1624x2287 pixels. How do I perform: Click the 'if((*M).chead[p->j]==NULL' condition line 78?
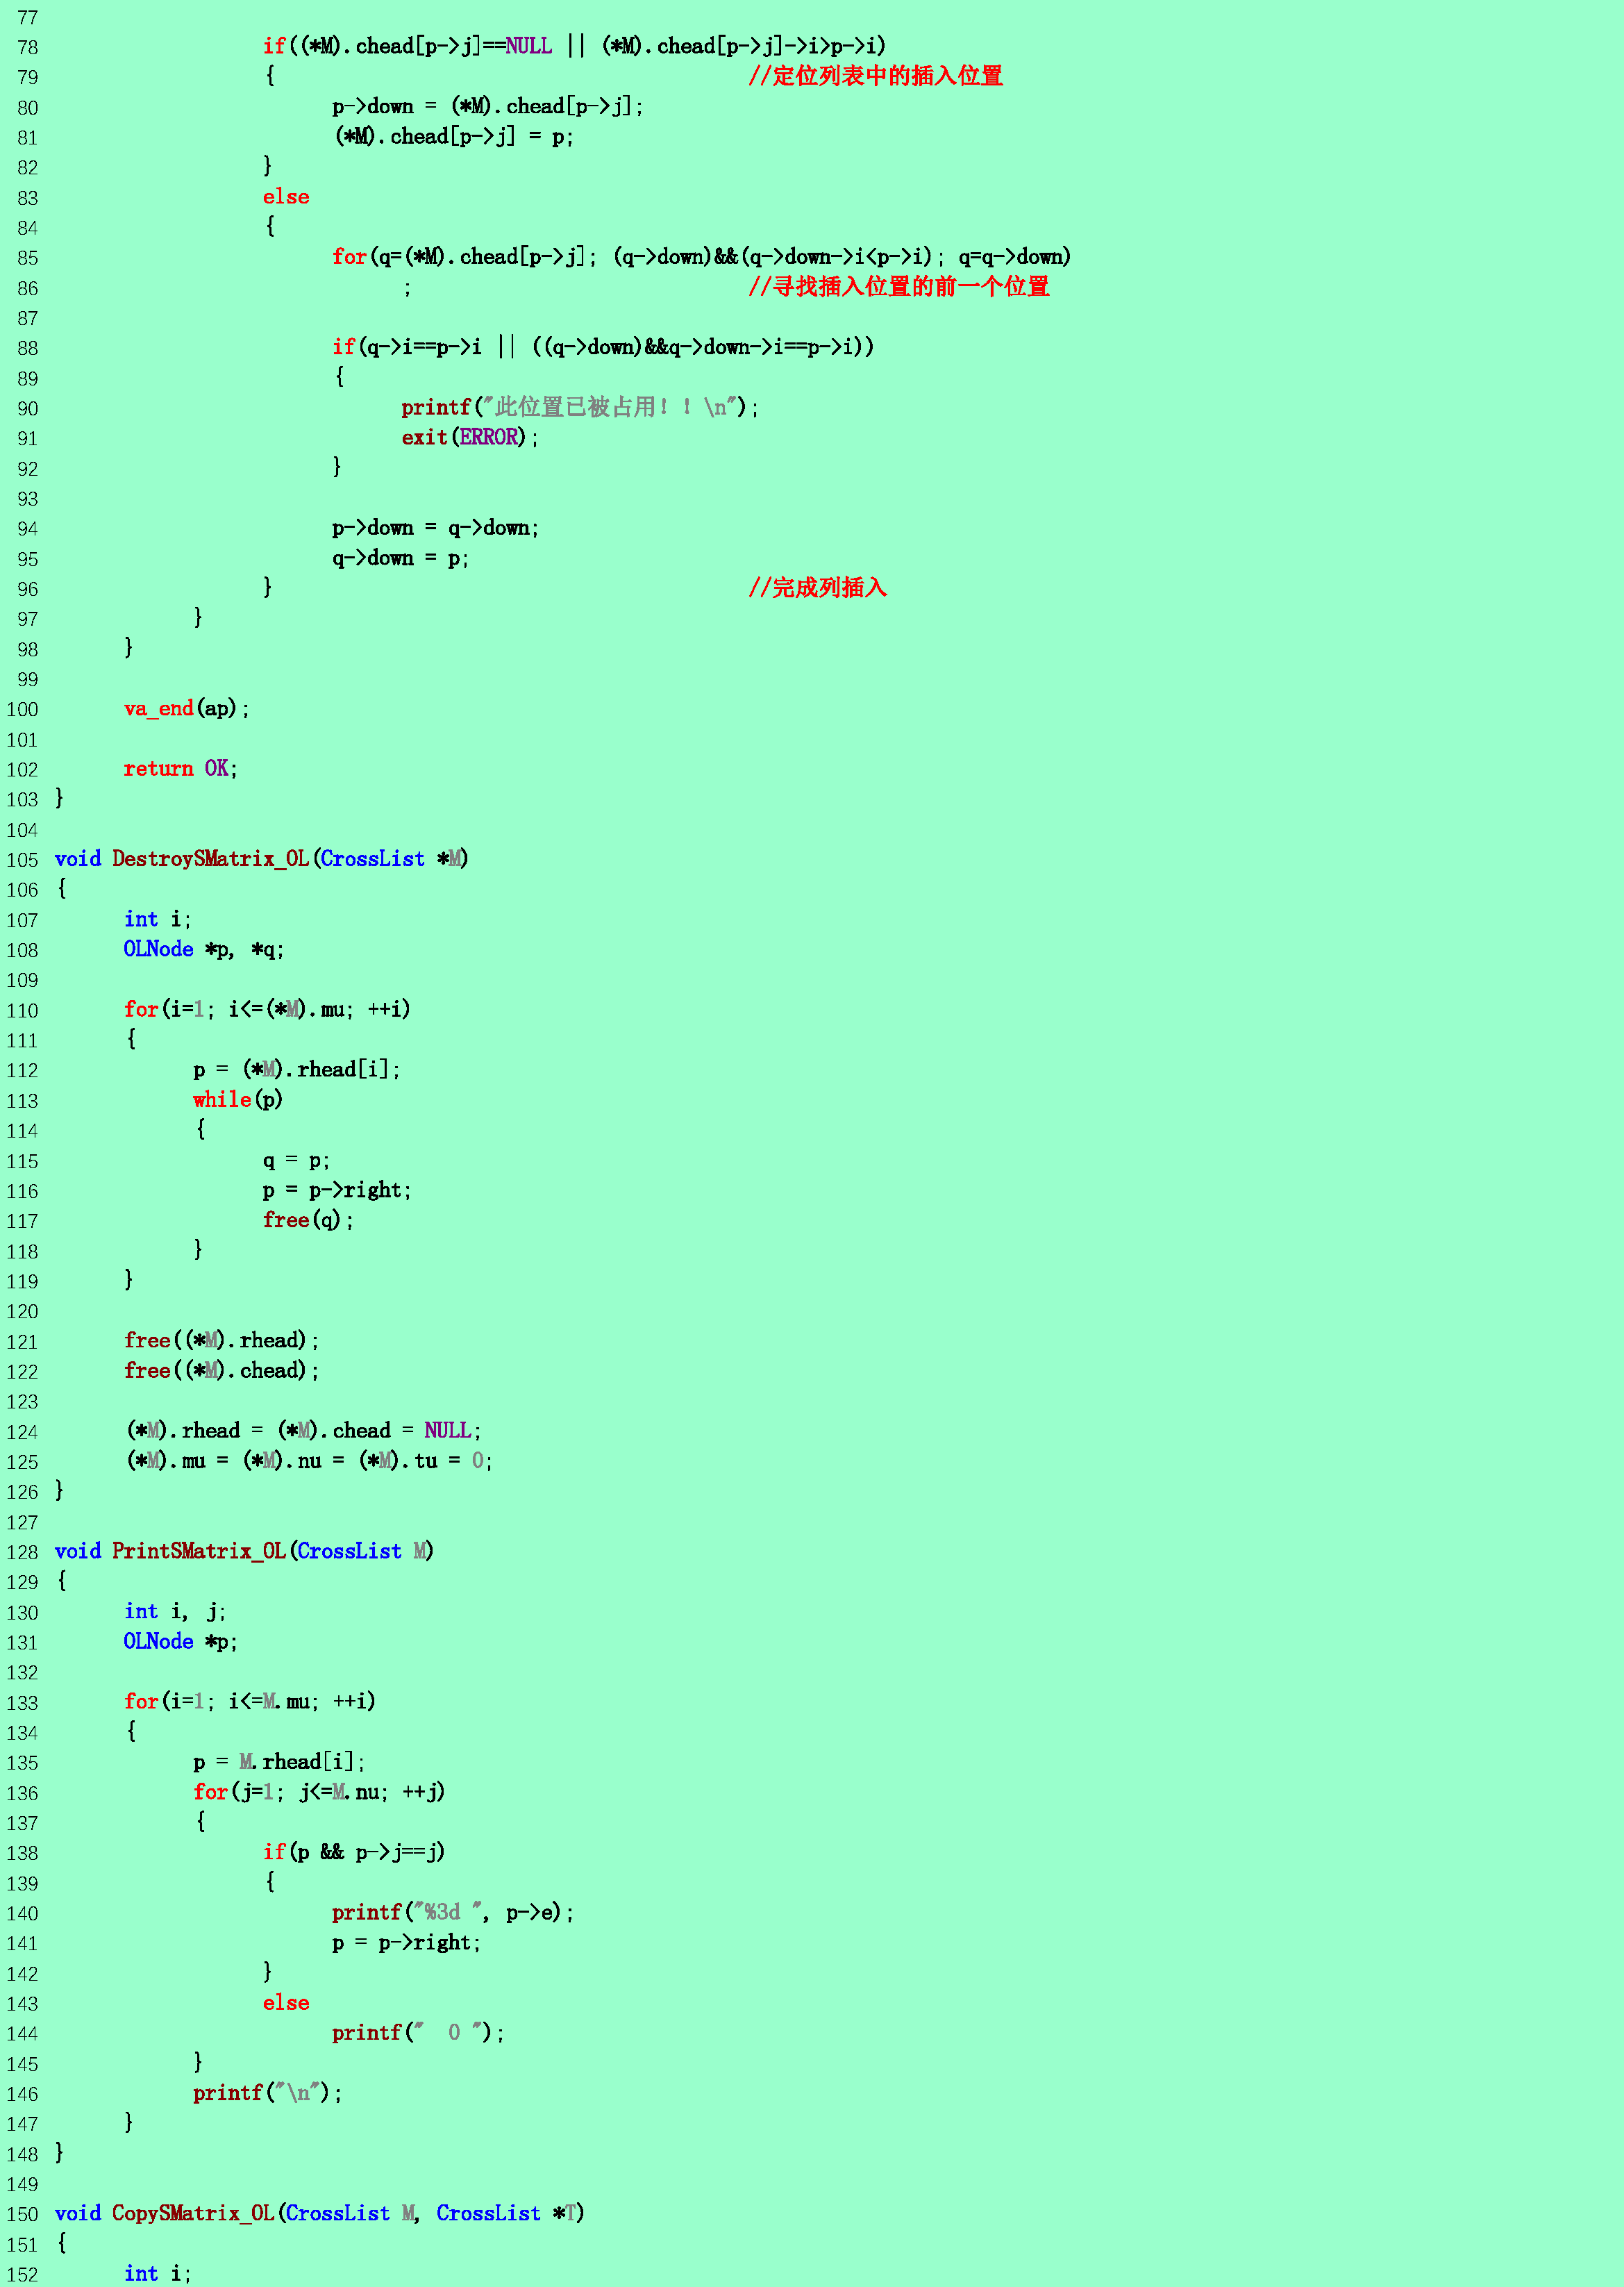pyautogui.click(x=408, y=46)
